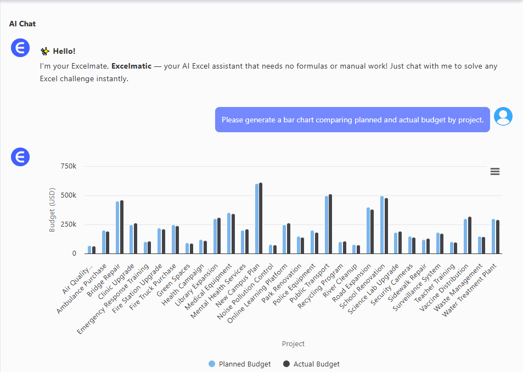Click the Project x-axis title
This screenshot has width=523, height=372.
click(x=293, y=344)
